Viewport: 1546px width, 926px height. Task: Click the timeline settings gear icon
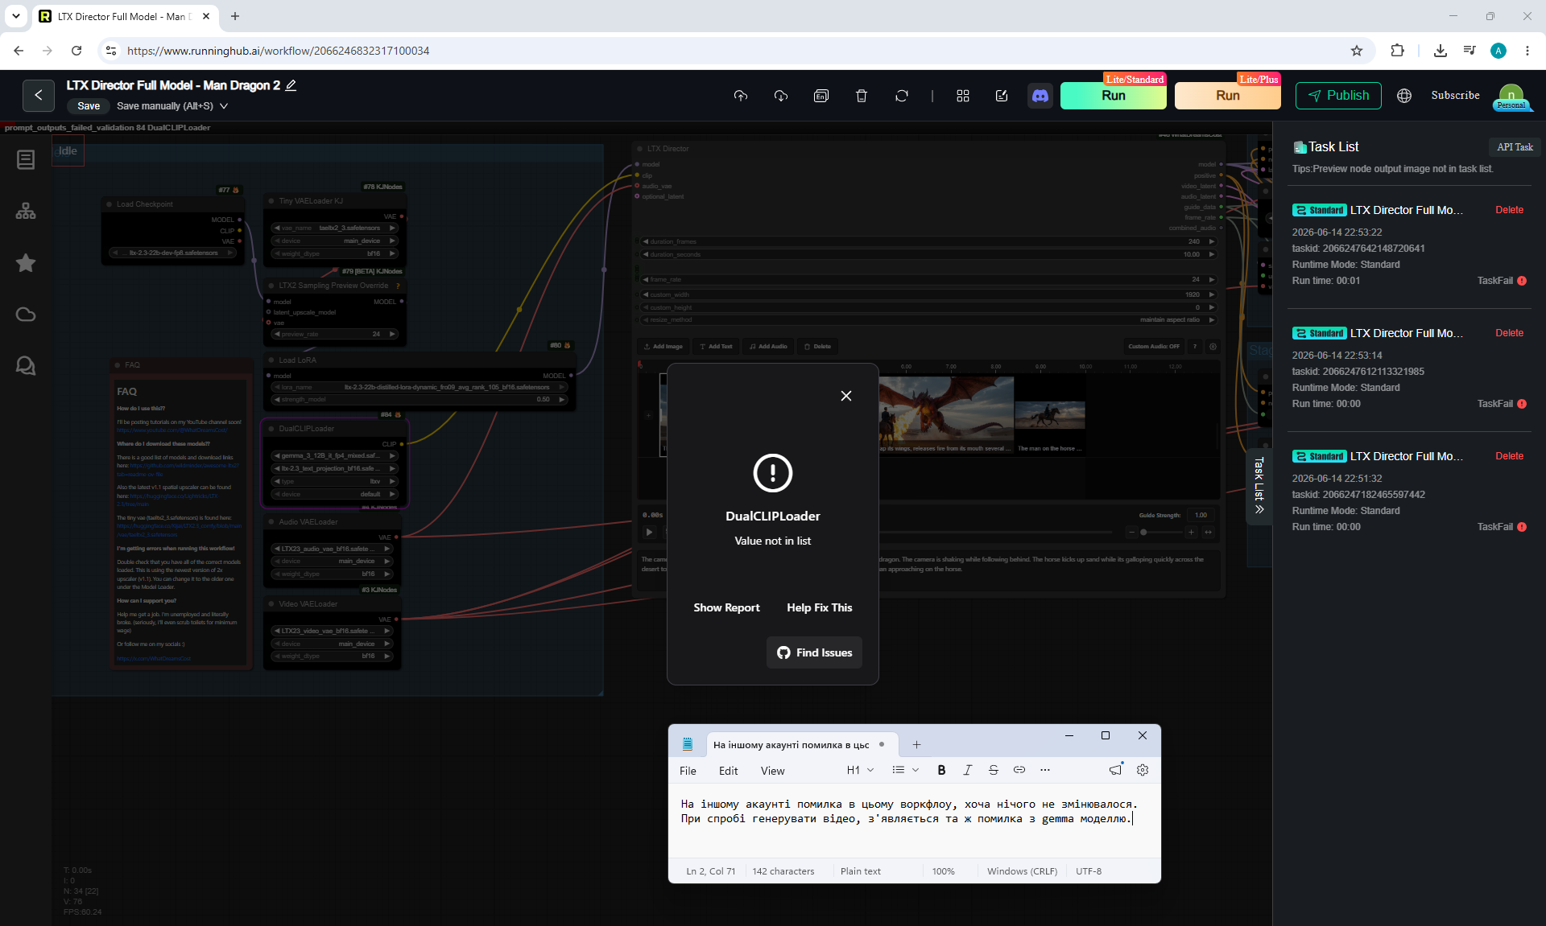(x=1213, y=347)
